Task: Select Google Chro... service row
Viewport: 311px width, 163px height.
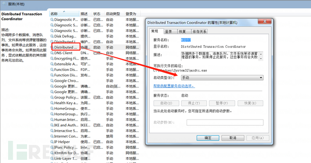Action: [x=95, y=81]
